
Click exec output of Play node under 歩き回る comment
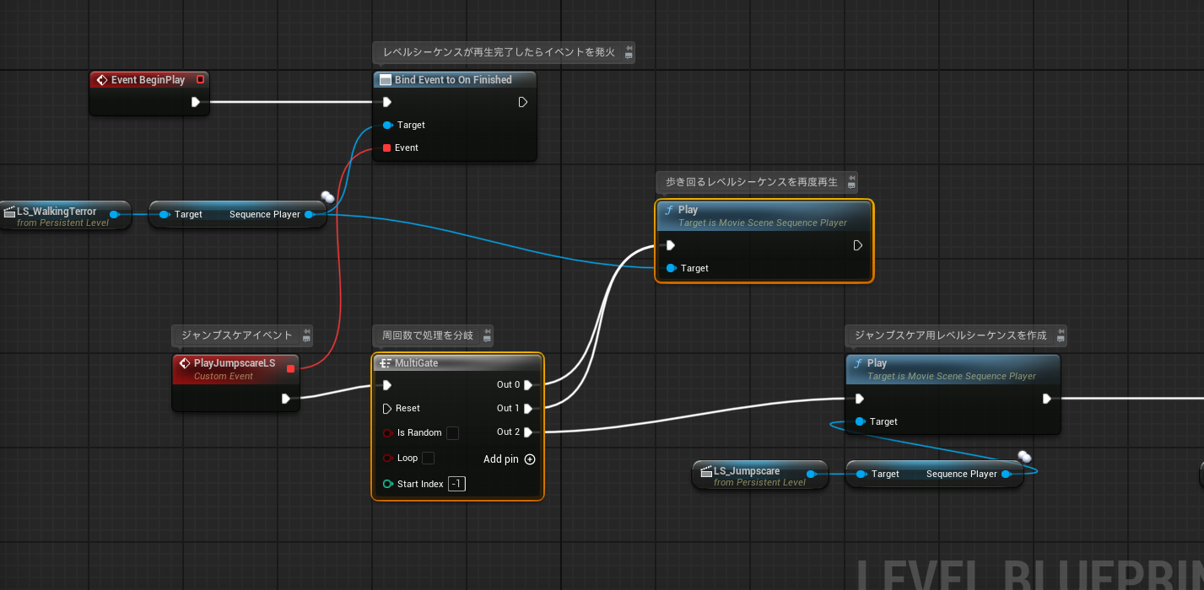click(858, 245)
